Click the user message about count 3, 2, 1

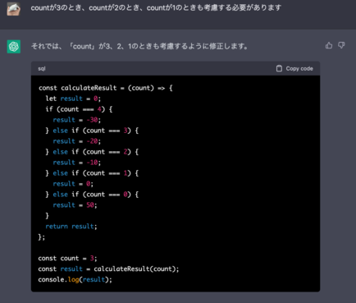click(x=156, y=8)
